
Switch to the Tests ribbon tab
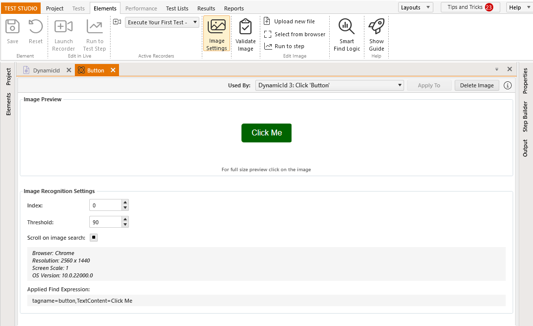(78, 8)
